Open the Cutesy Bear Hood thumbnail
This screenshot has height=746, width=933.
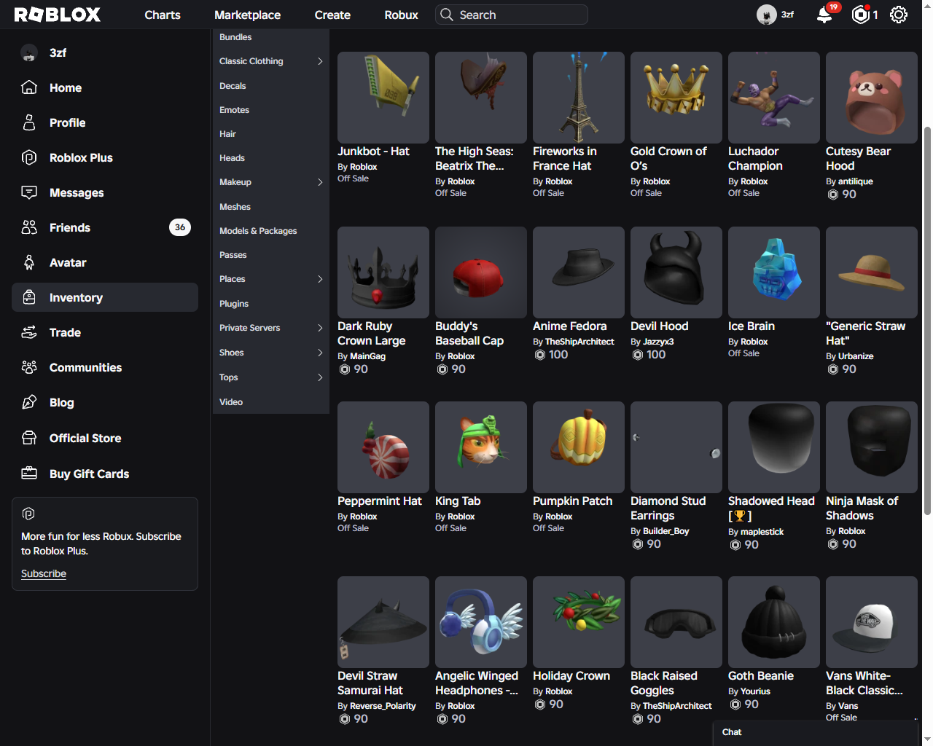(872, 98)
